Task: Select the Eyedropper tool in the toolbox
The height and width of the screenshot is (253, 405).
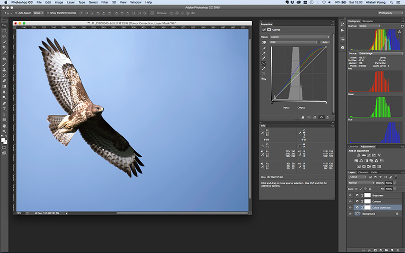Action: [x=4, y=53]
